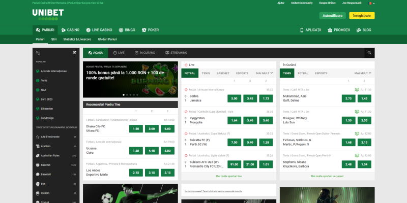Select Fotbal tab in În Curând panel

click(303, 73)
